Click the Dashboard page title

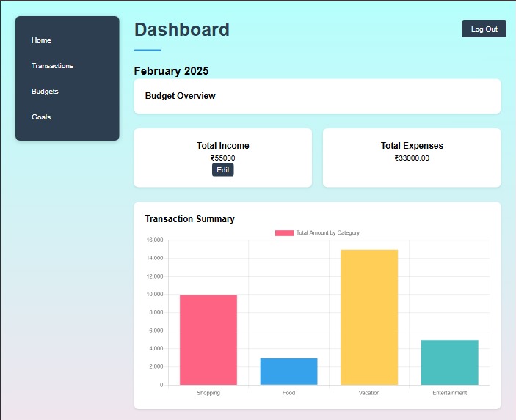click(x=181, y=30)
